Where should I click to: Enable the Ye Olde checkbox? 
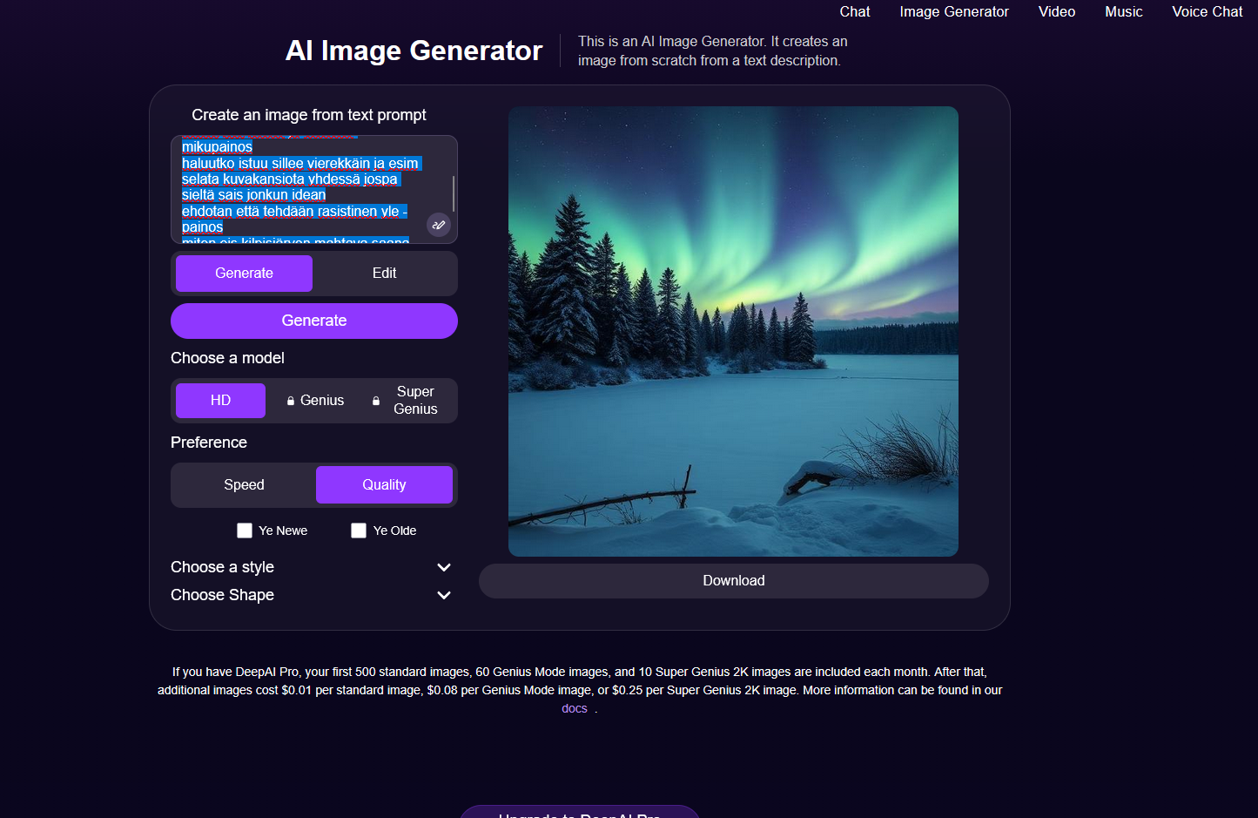pyautogui.click(x=359, y=531)
